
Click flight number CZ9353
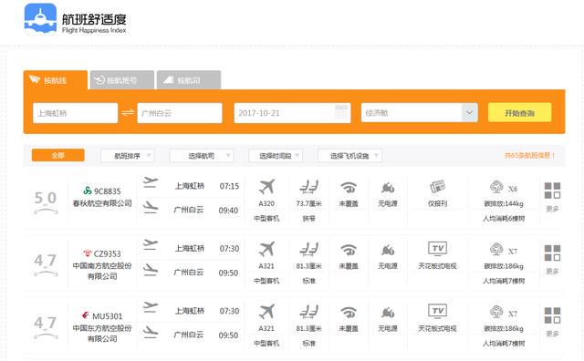click(108, 253)
